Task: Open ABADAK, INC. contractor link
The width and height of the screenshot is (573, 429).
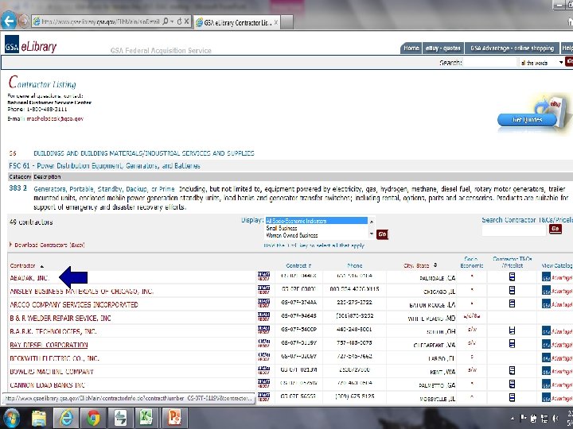Action: coord(29,278)
